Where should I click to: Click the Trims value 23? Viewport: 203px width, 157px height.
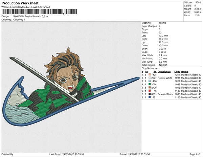160,32
